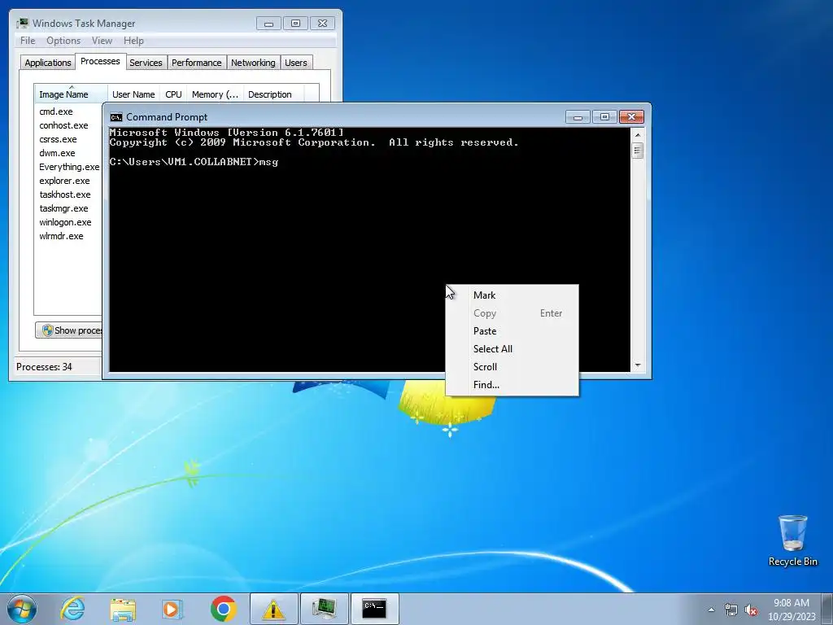The width and height of the screenshot is (833, 625).
Task: Select Everything.exe in the process list
Action: point(69,167)
